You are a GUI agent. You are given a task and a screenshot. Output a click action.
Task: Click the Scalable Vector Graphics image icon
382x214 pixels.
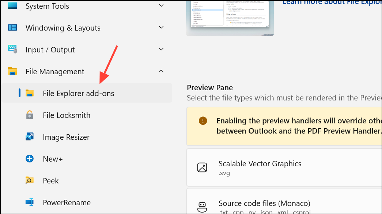click(x=202, y=167)
